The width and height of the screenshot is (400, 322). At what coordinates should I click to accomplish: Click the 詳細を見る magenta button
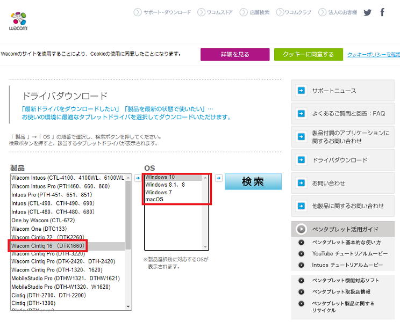tap(235, 54)
